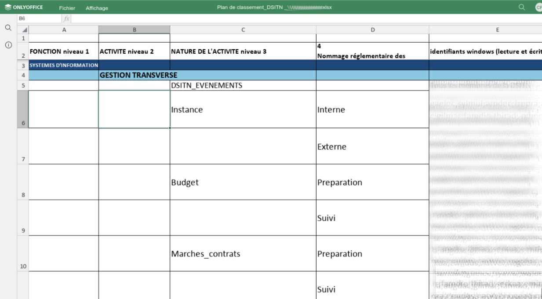Viewport: 542px width, 299px height.
Task: Open search from the left sidebar
Action: coord(8,28)
